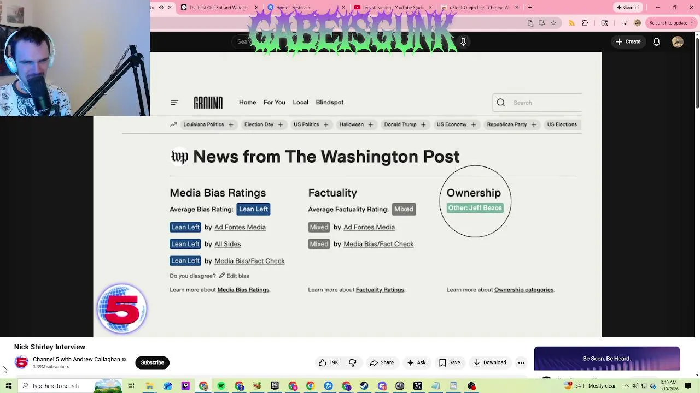Add Republican Party topic with plus
The width and height of the screenshot is (700, 393).
coord(534,124)
